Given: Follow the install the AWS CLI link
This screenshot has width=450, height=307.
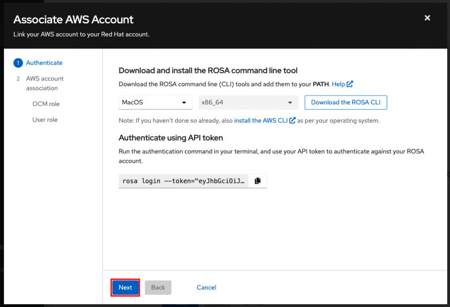Looking at the screenshot, I should 261,120.
